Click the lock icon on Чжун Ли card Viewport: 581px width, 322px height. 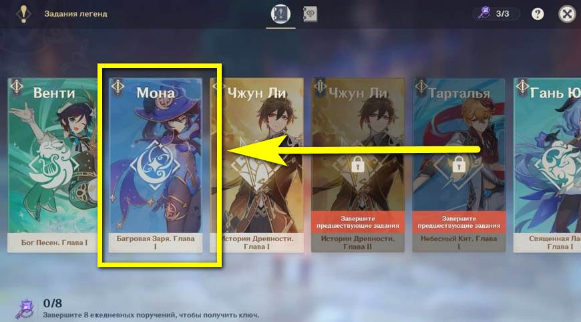pos(357,164)
